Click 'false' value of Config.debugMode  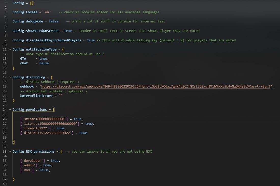tap(53, 21)
